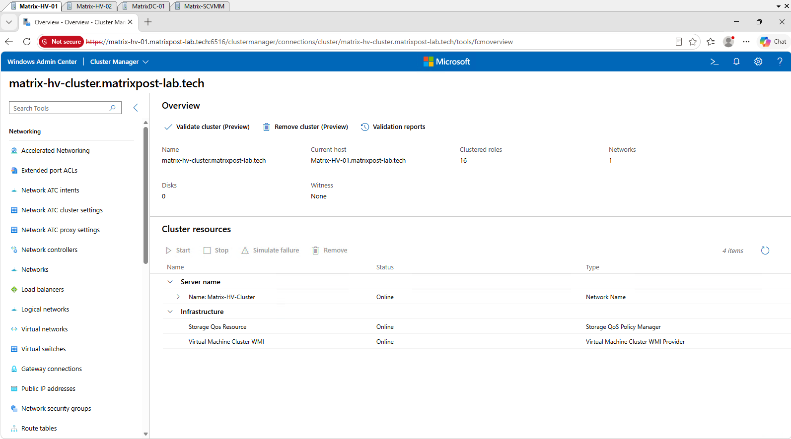Click the Search Tools input field
The height and width of the screenshot is (439, 791).
[x=65, y=108]
